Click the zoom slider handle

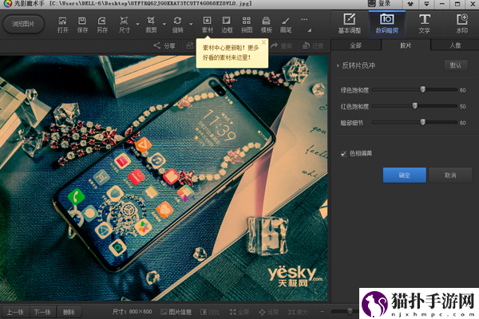(350, 311)
